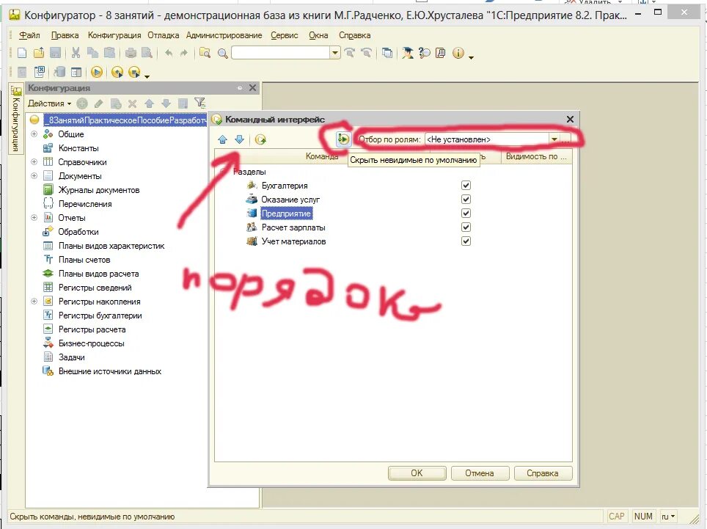Viewport: 707px width, 529px height.
Task: Click the Help search question-mark magnifier icon
Action: tap(425, 54)
